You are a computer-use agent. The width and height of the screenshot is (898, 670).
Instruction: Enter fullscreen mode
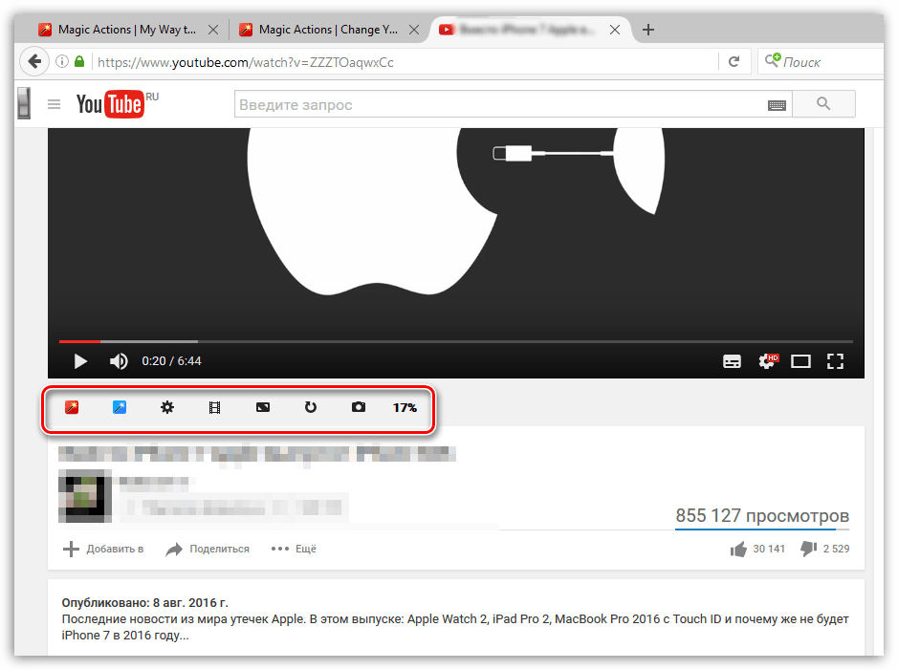click(835, 361)
